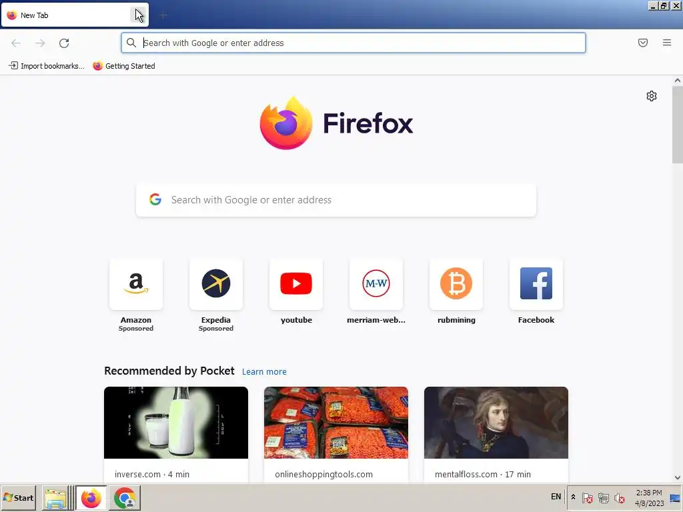Open the Getting Started bookmark
The height and width of the screenshot is (512, 683).
pyautogui.click(x=124, y=66)
